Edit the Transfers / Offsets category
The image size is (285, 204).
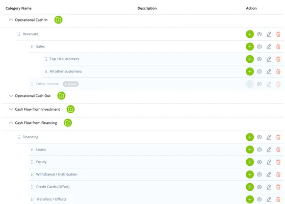pyautogui.click(x=269, y=199)
